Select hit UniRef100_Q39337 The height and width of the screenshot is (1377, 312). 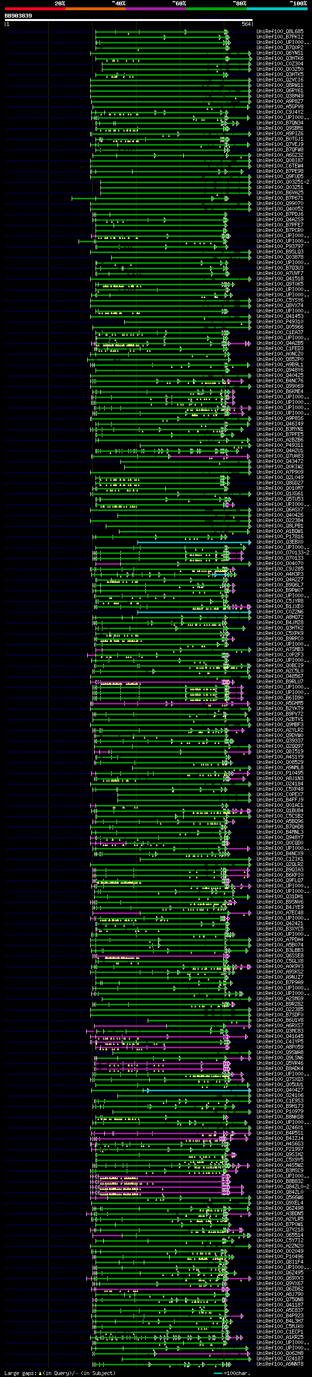(280, 741)
